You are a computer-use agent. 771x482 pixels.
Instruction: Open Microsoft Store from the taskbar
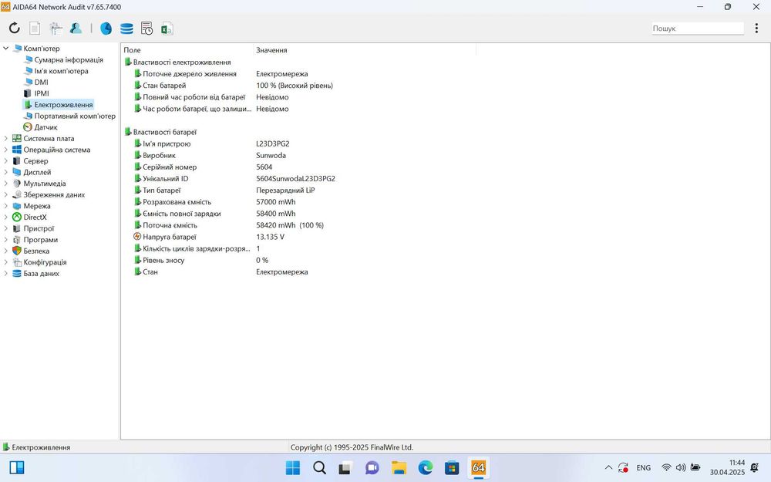(452, 468)
